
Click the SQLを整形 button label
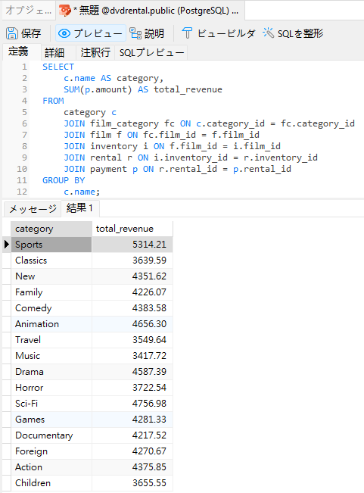pos(300,33)
